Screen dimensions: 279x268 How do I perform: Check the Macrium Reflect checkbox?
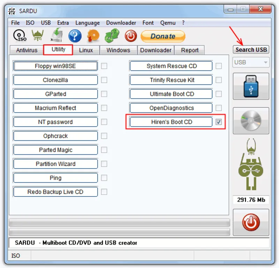click(x=104, y=108)
